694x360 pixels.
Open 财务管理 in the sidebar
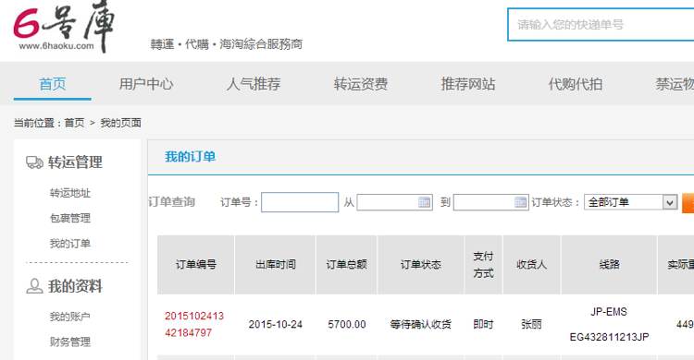(70, 342)
